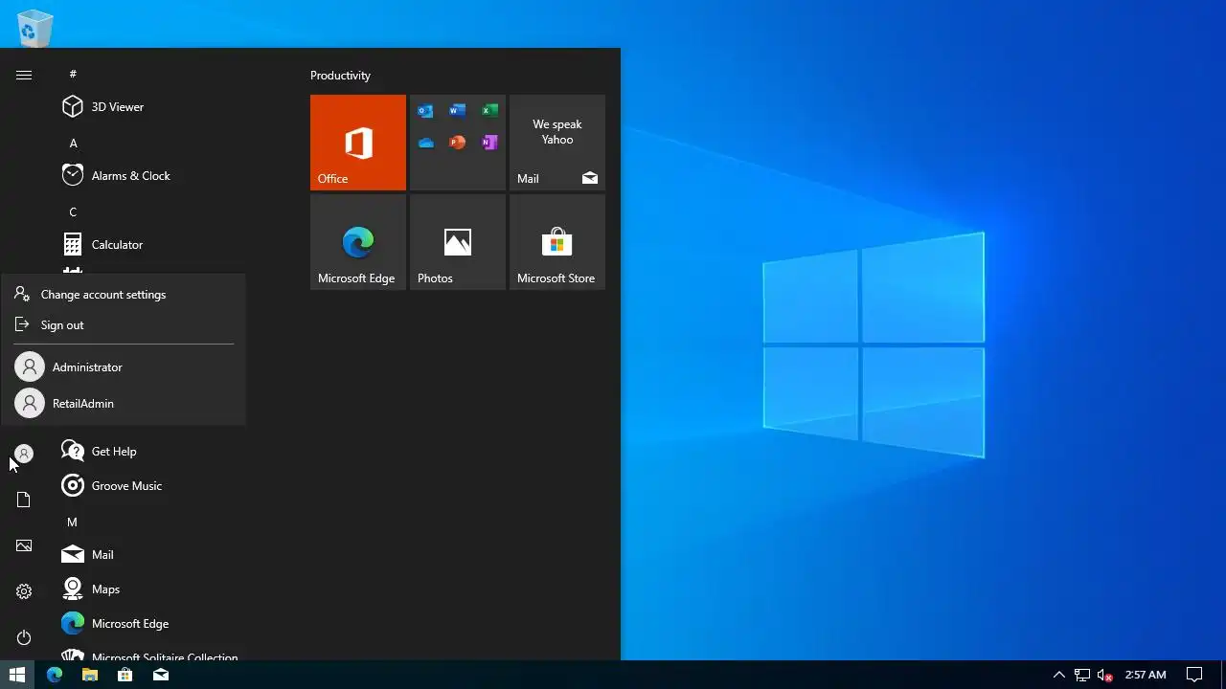The width and height of the screenshot is (1226, 689).
Task: Click the Windows Start button
Action: tap(17, 675)
